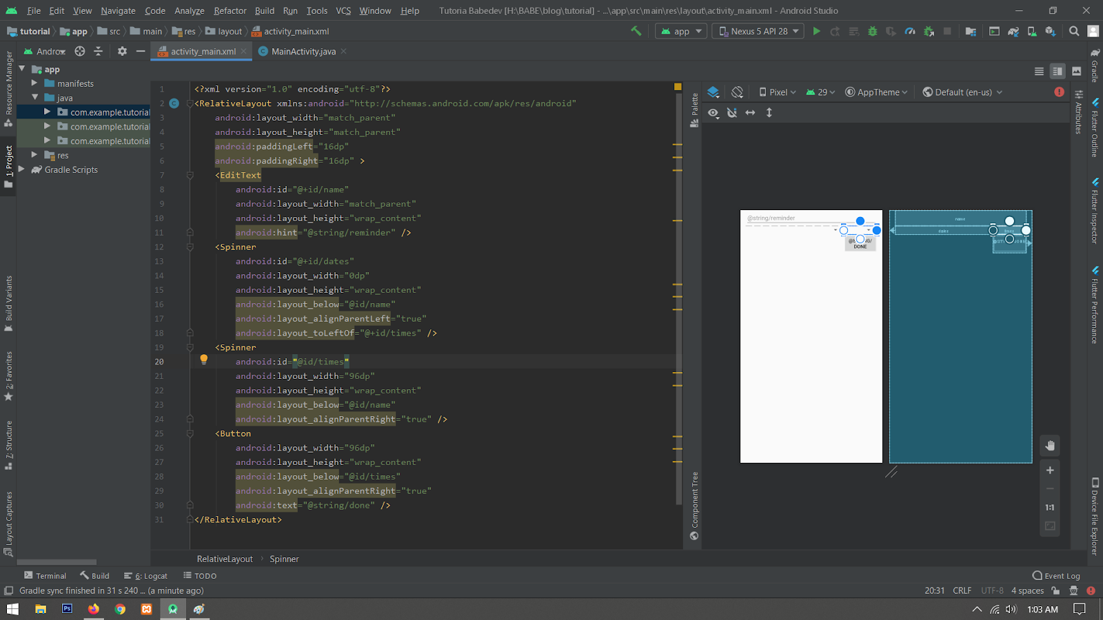Switch to Design-only editor view
Image resolution: width=1103 pixels, height=620 pixels.
tap(1077, 72)
